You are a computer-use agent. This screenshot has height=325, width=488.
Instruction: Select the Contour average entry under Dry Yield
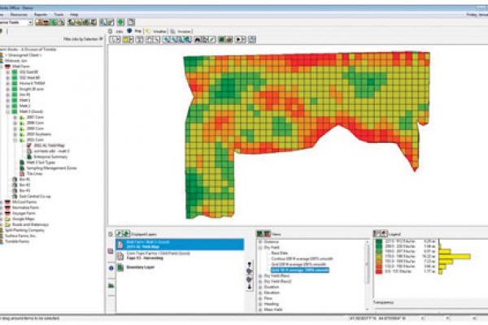[x=302, y=258]
